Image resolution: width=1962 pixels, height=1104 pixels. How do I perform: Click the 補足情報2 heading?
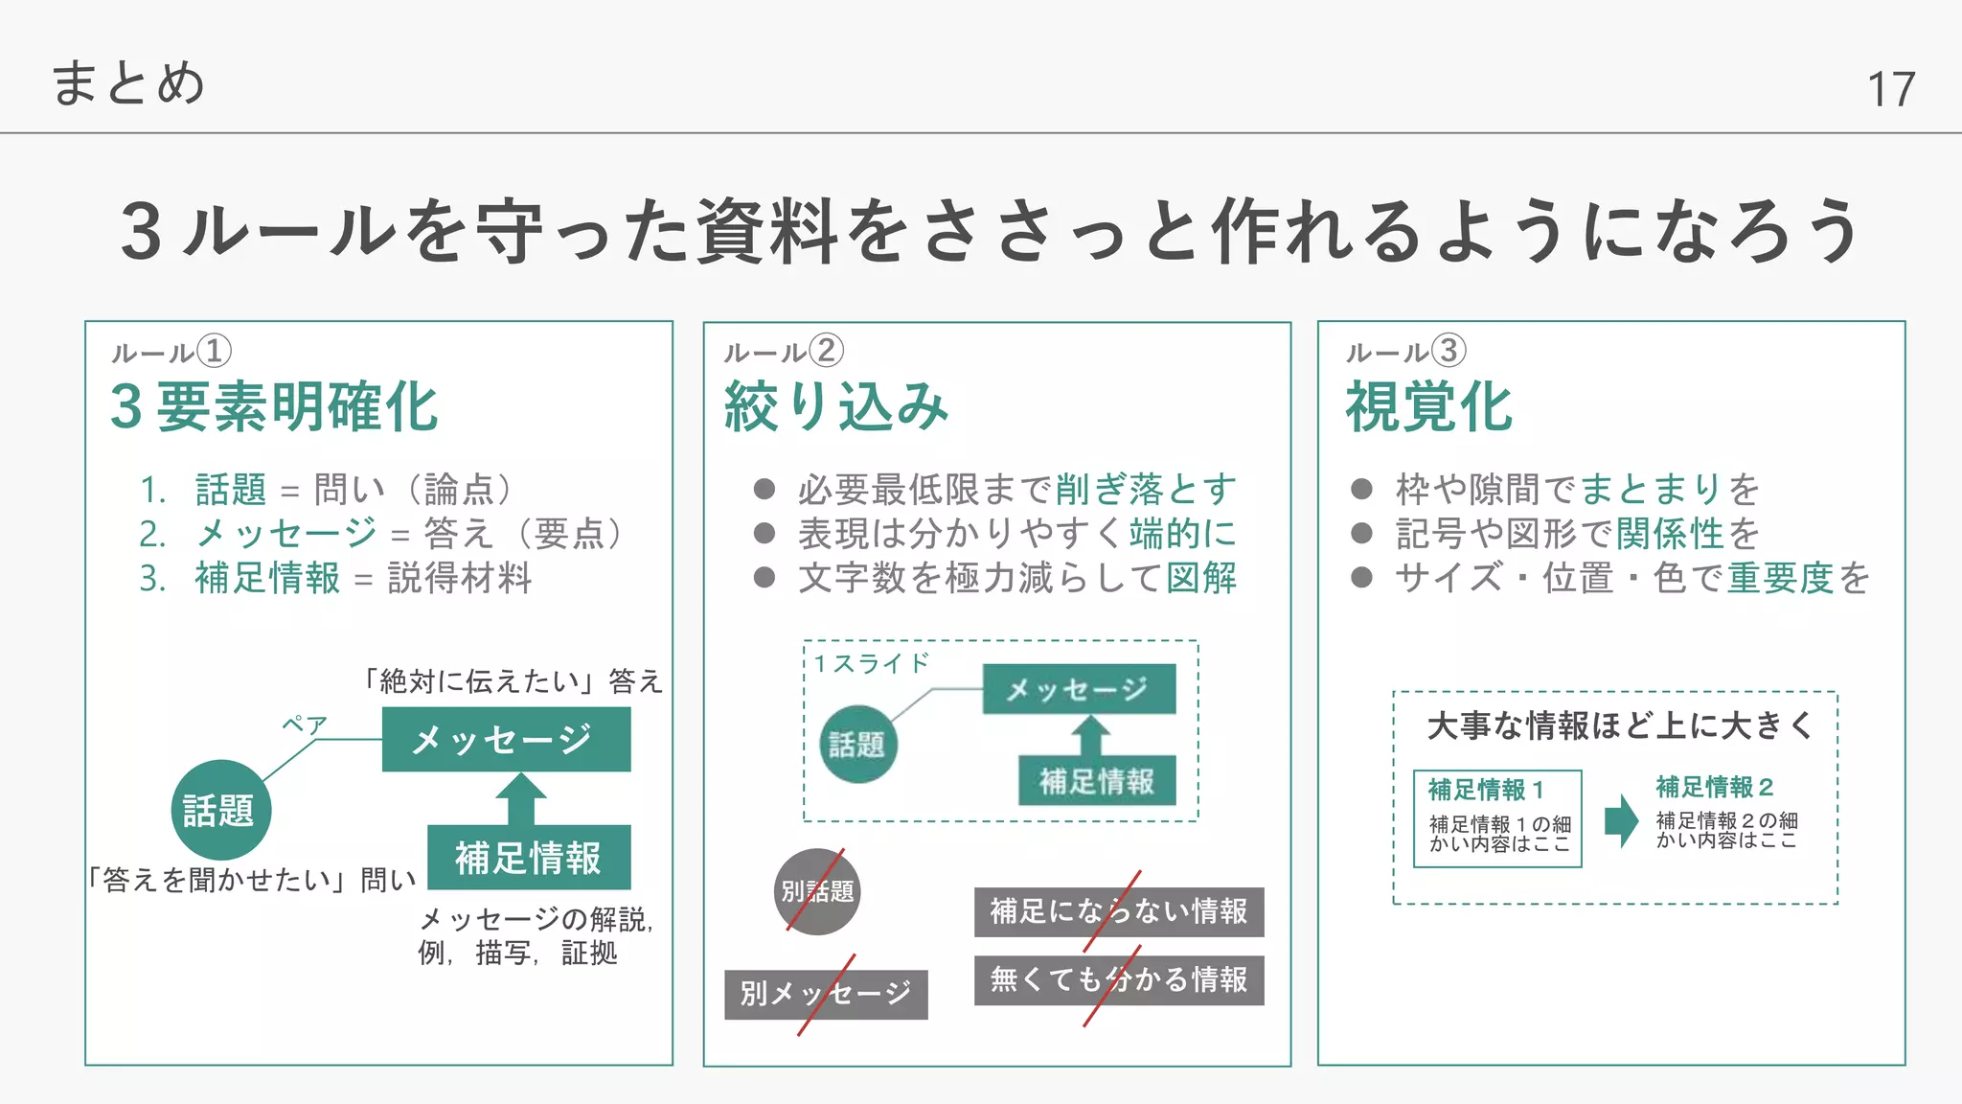(x=1715, y=787)
